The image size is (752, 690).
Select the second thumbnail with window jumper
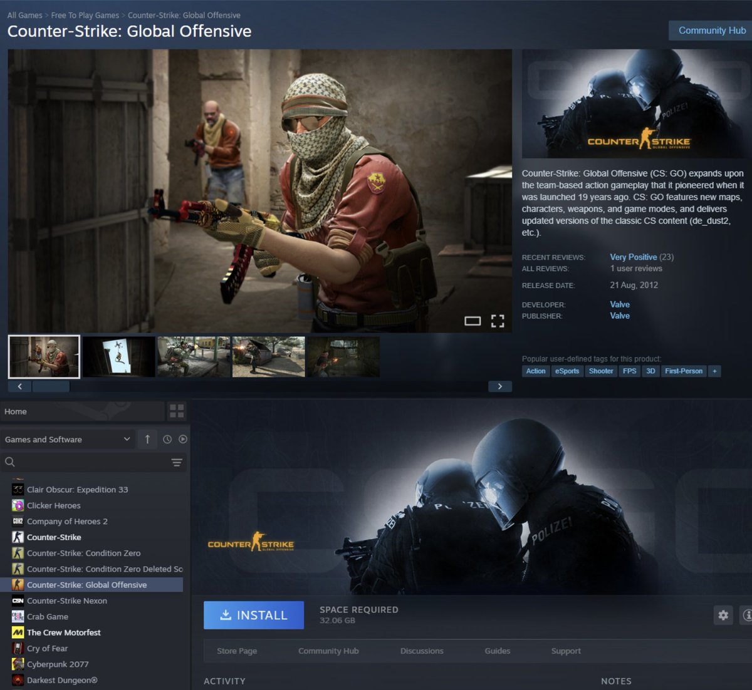[x=118, y=356]
